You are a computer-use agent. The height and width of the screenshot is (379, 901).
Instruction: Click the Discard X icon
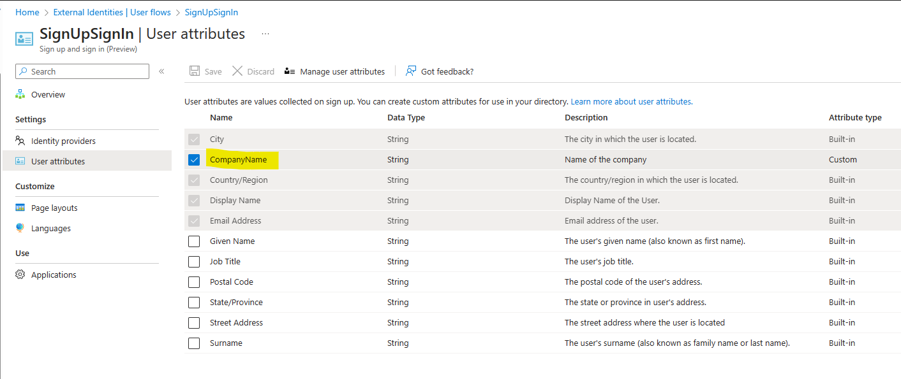[237, 71]
